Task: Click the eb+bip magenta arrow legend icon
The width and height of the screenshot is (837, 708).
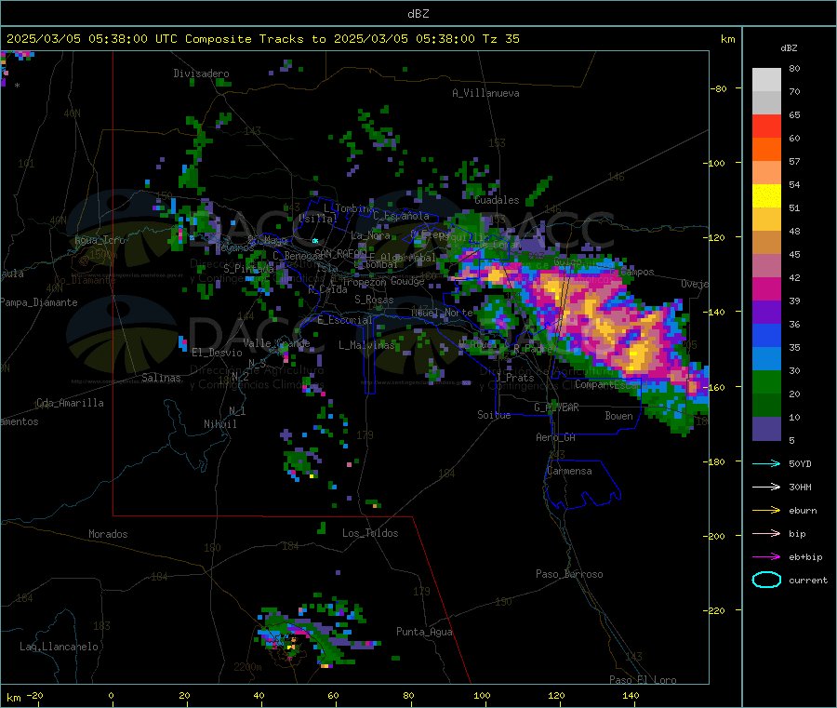Action: tap(766, 557)
